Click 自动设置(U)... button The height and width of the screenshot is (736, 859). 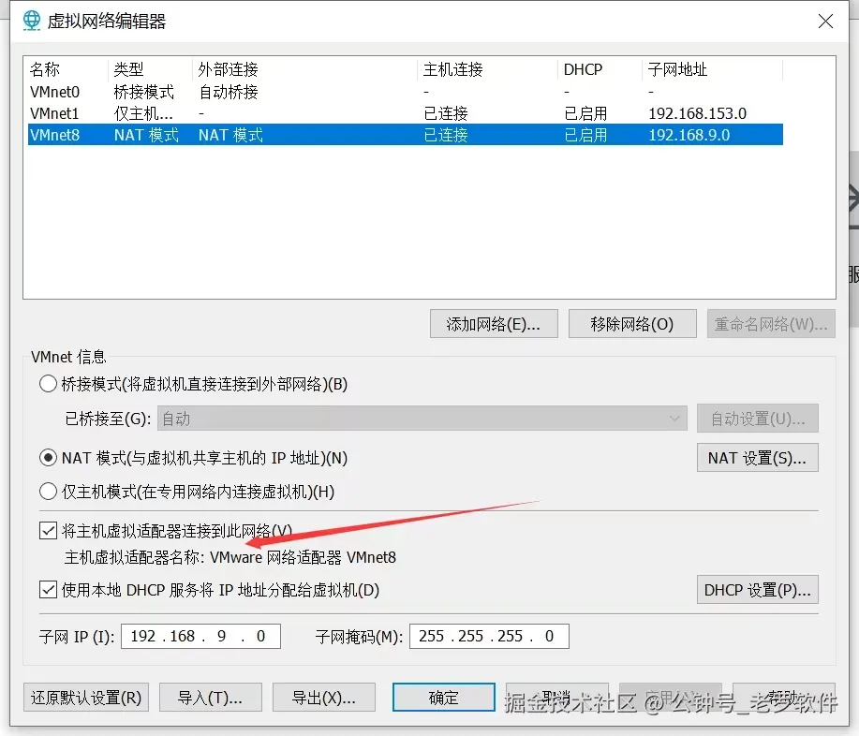[758, 419]
